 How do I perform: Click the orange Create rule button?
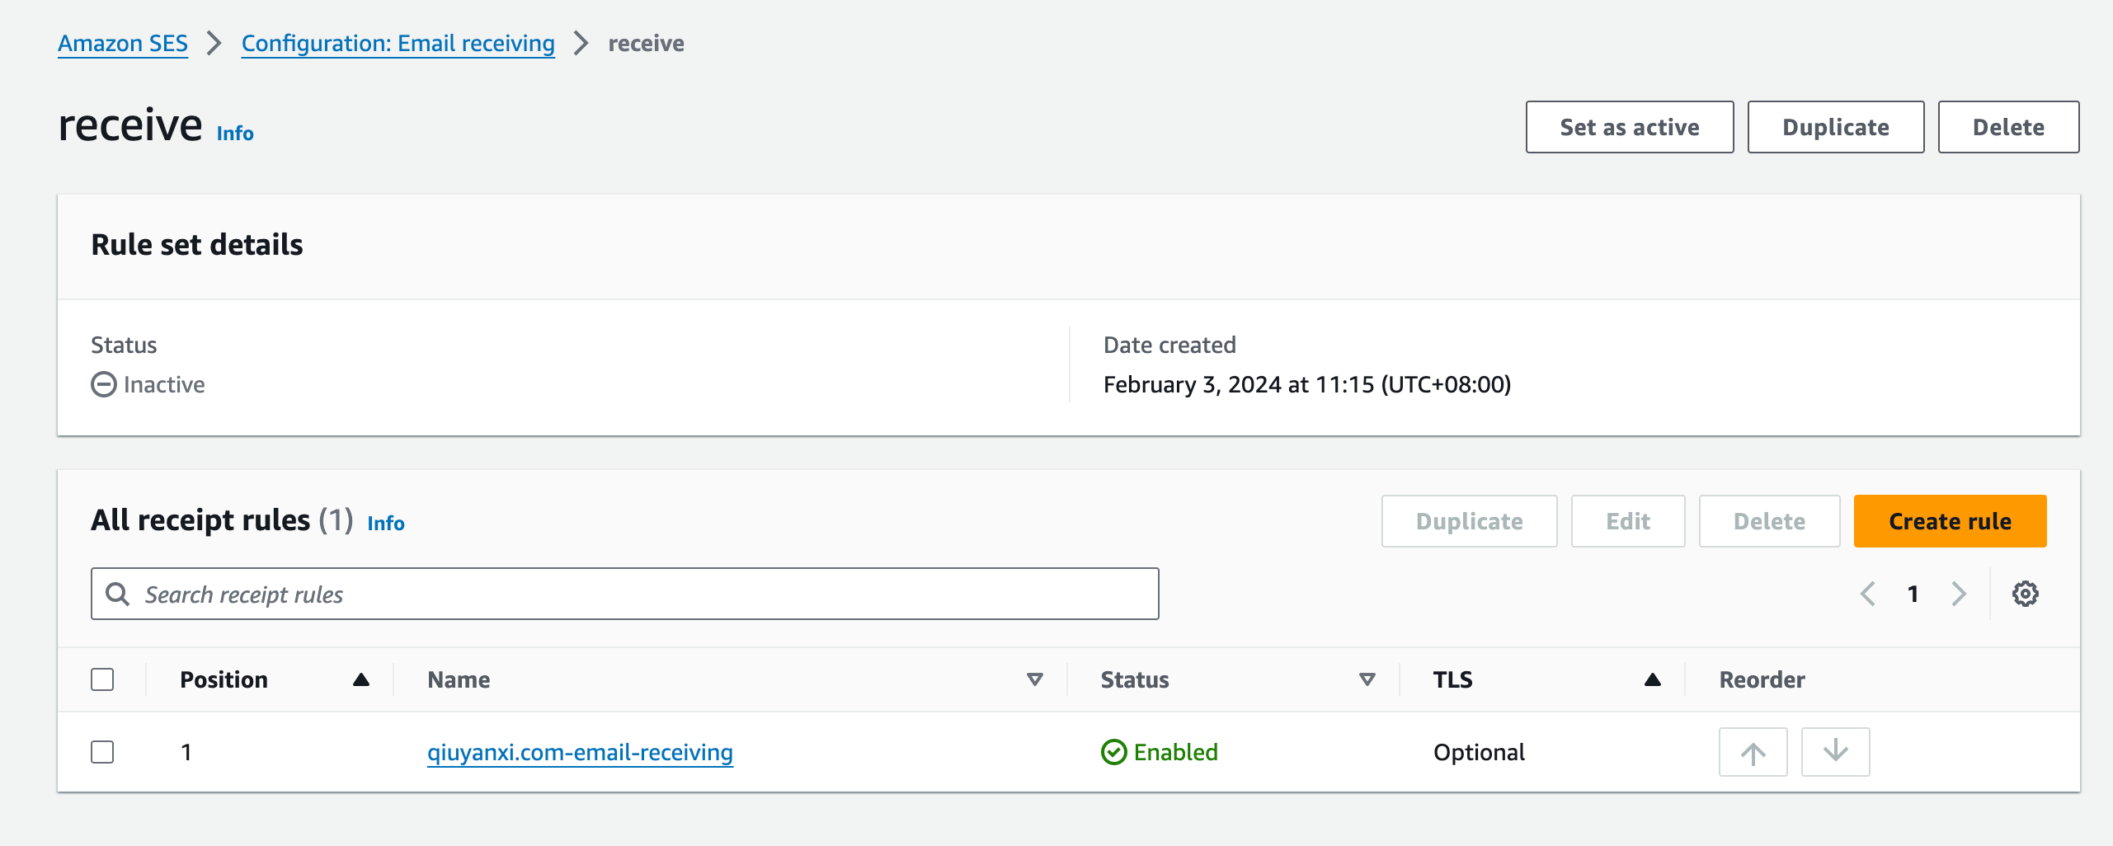[x=1950, y=521]
